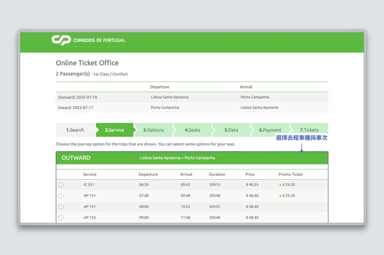Image resolution: width=384 pixels, height=255 pixels.
Task: Click the 09:43 arrival time
Action: pyautogui.click(x=185, y=185)
